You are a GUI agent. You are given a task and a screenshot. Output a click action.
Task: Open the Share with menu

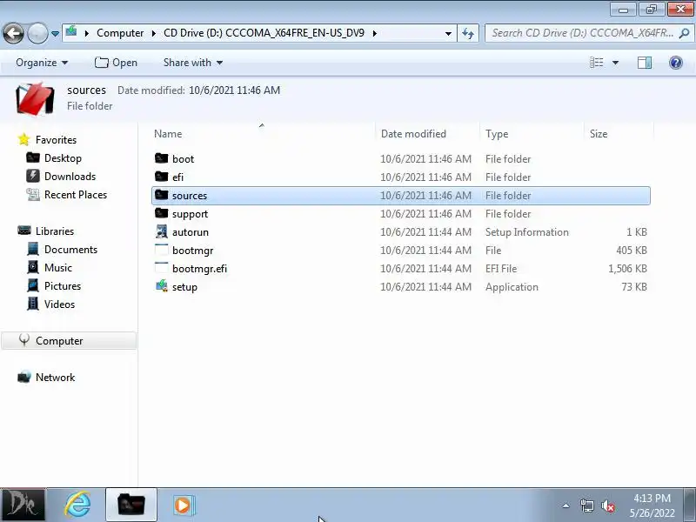click(x=192, y=63)
